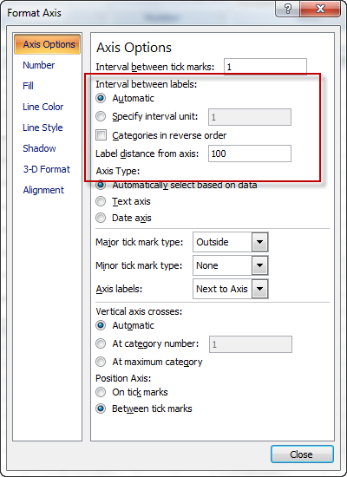Click the Close button
Viewport: 347px width, 477px height.
point(302,454)
